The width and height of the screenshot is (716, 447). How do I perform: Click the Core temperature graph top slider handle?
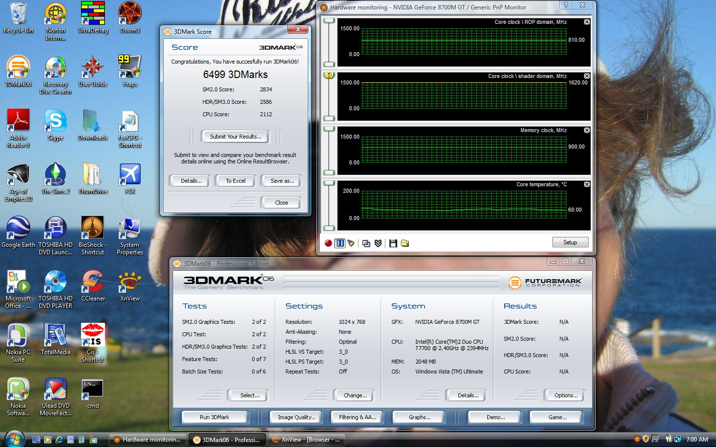pyautogui.click(x=329, y=183)
